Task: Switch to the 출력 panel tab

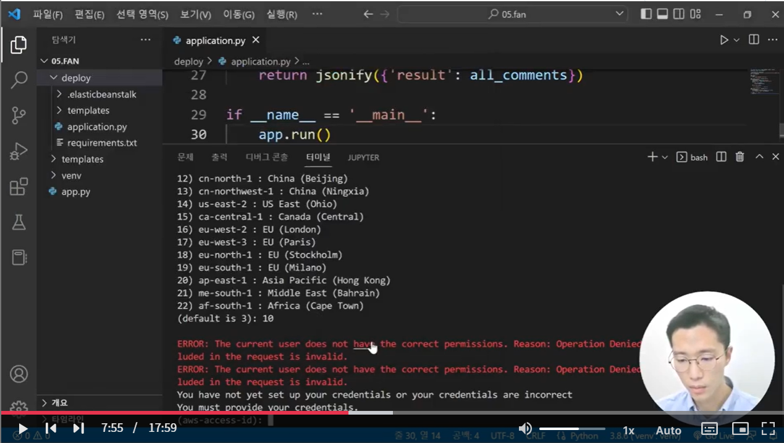Action: (219, 157)
